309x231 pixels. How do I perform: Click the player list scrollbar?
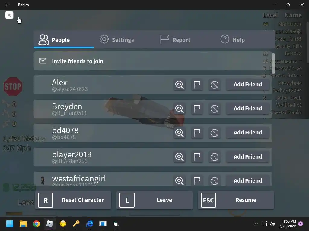[x=273, y=63]
